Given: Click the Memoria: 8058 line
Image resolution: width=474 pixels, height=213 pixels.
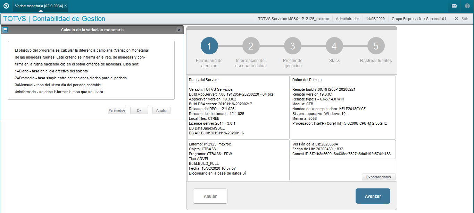Looking at the screenshot, I should [x=305, y=118].
